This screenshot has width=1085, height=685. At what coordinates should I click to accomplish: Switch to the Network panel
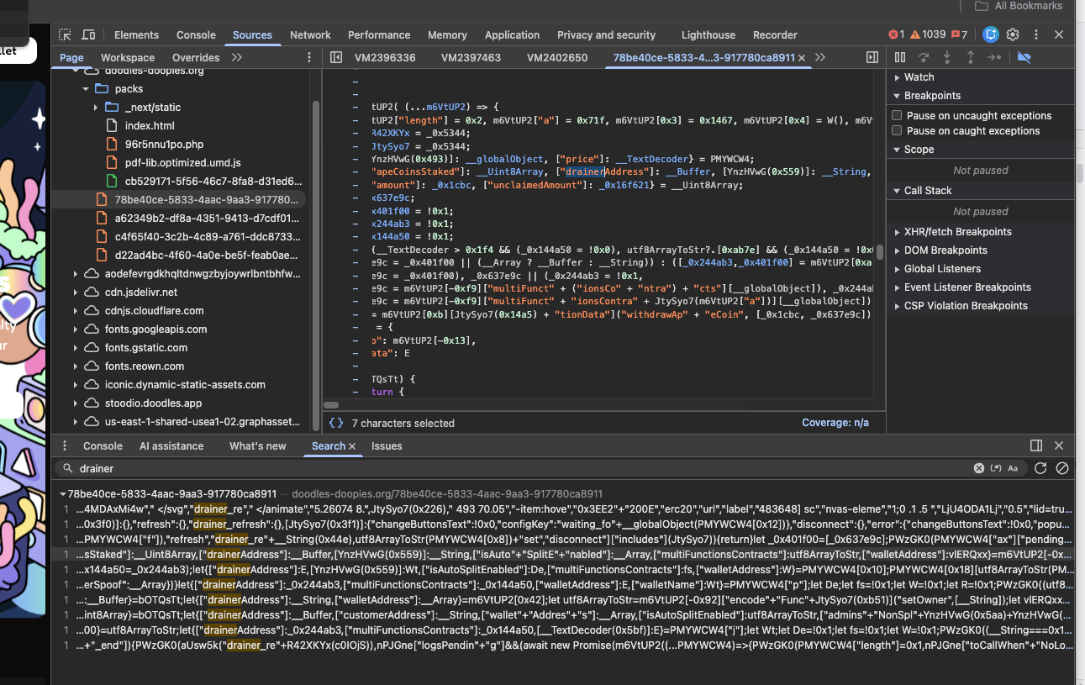310,34
